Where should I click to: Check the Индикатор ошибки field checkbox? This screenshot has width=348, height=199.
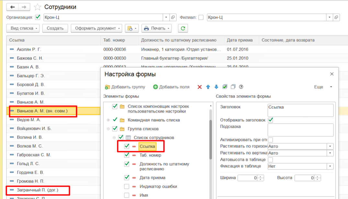point(127,186)
